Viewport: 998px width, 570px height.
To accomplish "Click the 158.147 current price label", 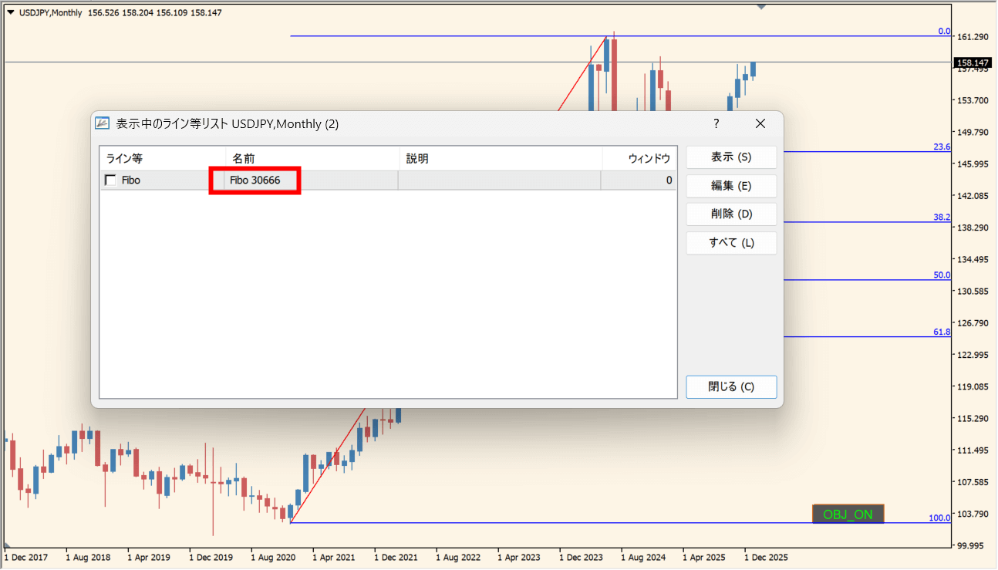I will click(x=972, y=62).
